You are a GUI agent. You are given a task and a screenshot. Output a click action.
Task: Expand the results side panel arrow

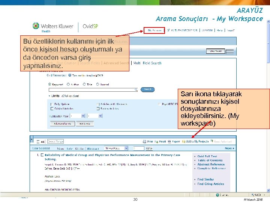pyautogui.click(x=31, y=139)
